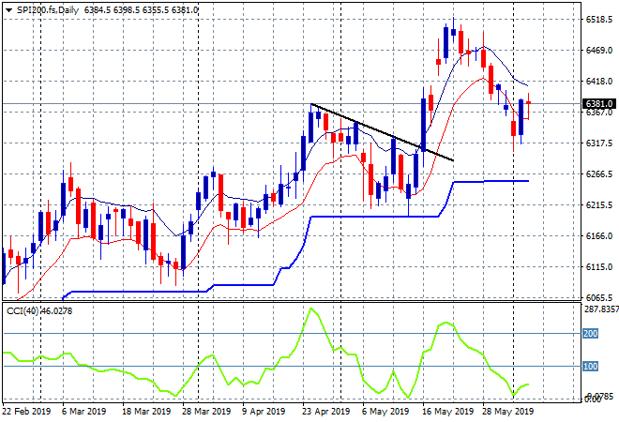
Task: Click the 287.8357 CCI scale maximum
Action: (601, 309)
